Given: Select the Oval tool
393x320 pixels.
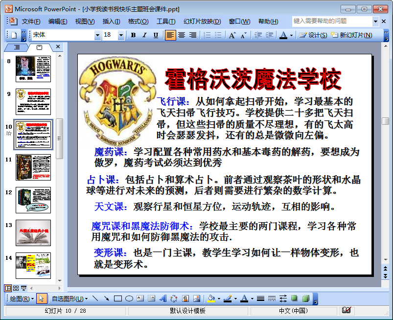Looking at the screenshot, I should tap(129, 298).
